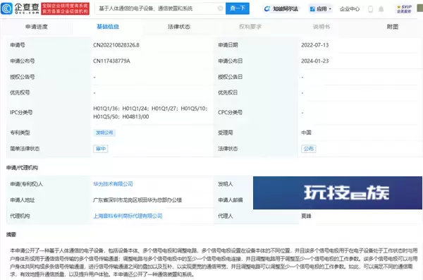
Task: Click the 摘要 section heading
Action: [x=11, y=234]
